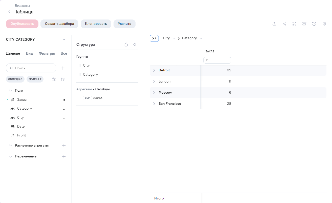Click the Опубликовать button
This screenshot has width=332, height=203.
click(22, 24)
